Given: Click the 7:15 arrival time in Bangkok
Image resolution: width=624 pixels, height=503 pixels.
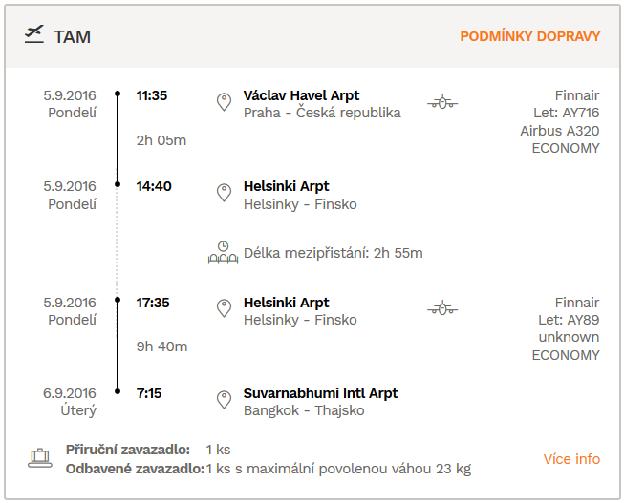Looking at the screenshot, I should click(x=149, y=393).
